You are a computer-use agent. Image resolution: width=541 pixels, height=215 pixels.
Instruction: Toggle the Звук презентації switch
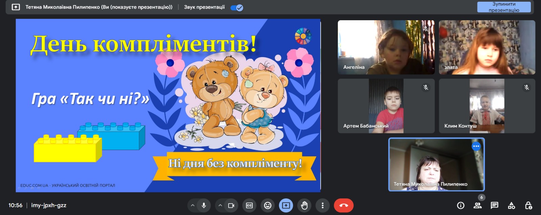(x=237, y=7)
